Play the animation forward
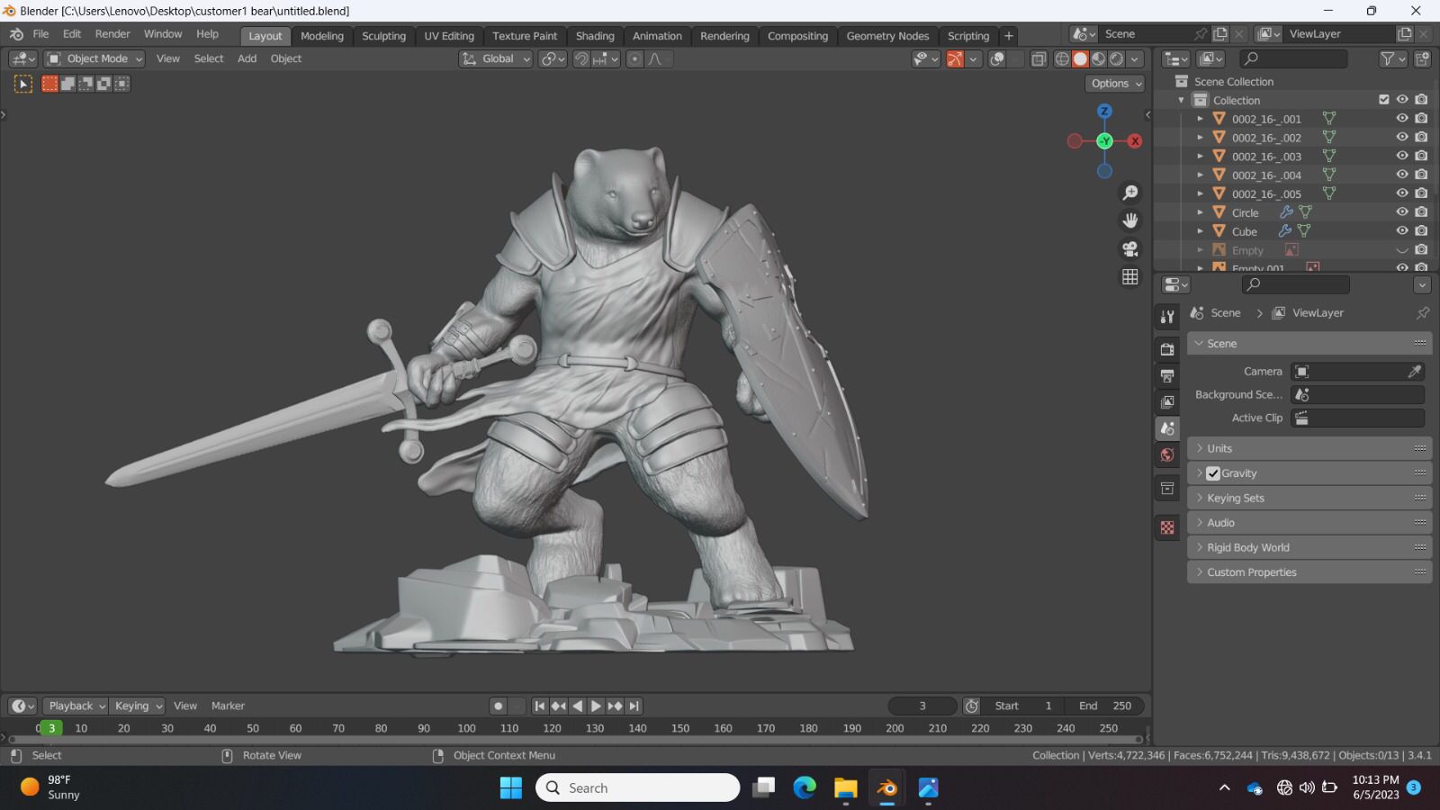 coord(596,706)
